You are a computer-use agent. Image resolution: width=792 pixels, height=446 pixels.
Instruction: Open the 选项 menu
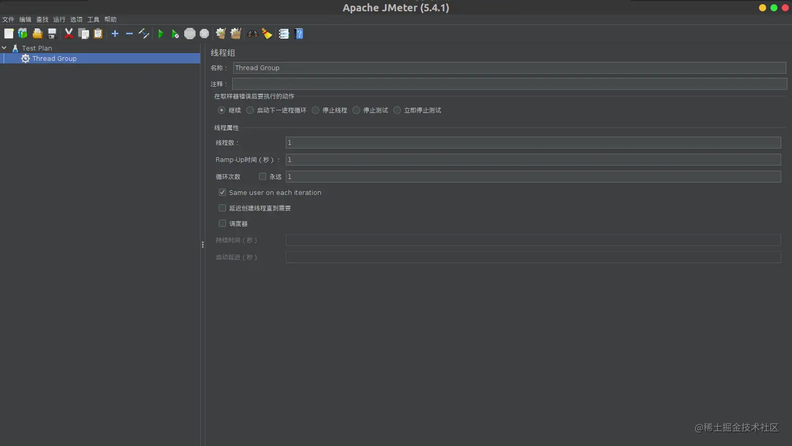point(76,19)
